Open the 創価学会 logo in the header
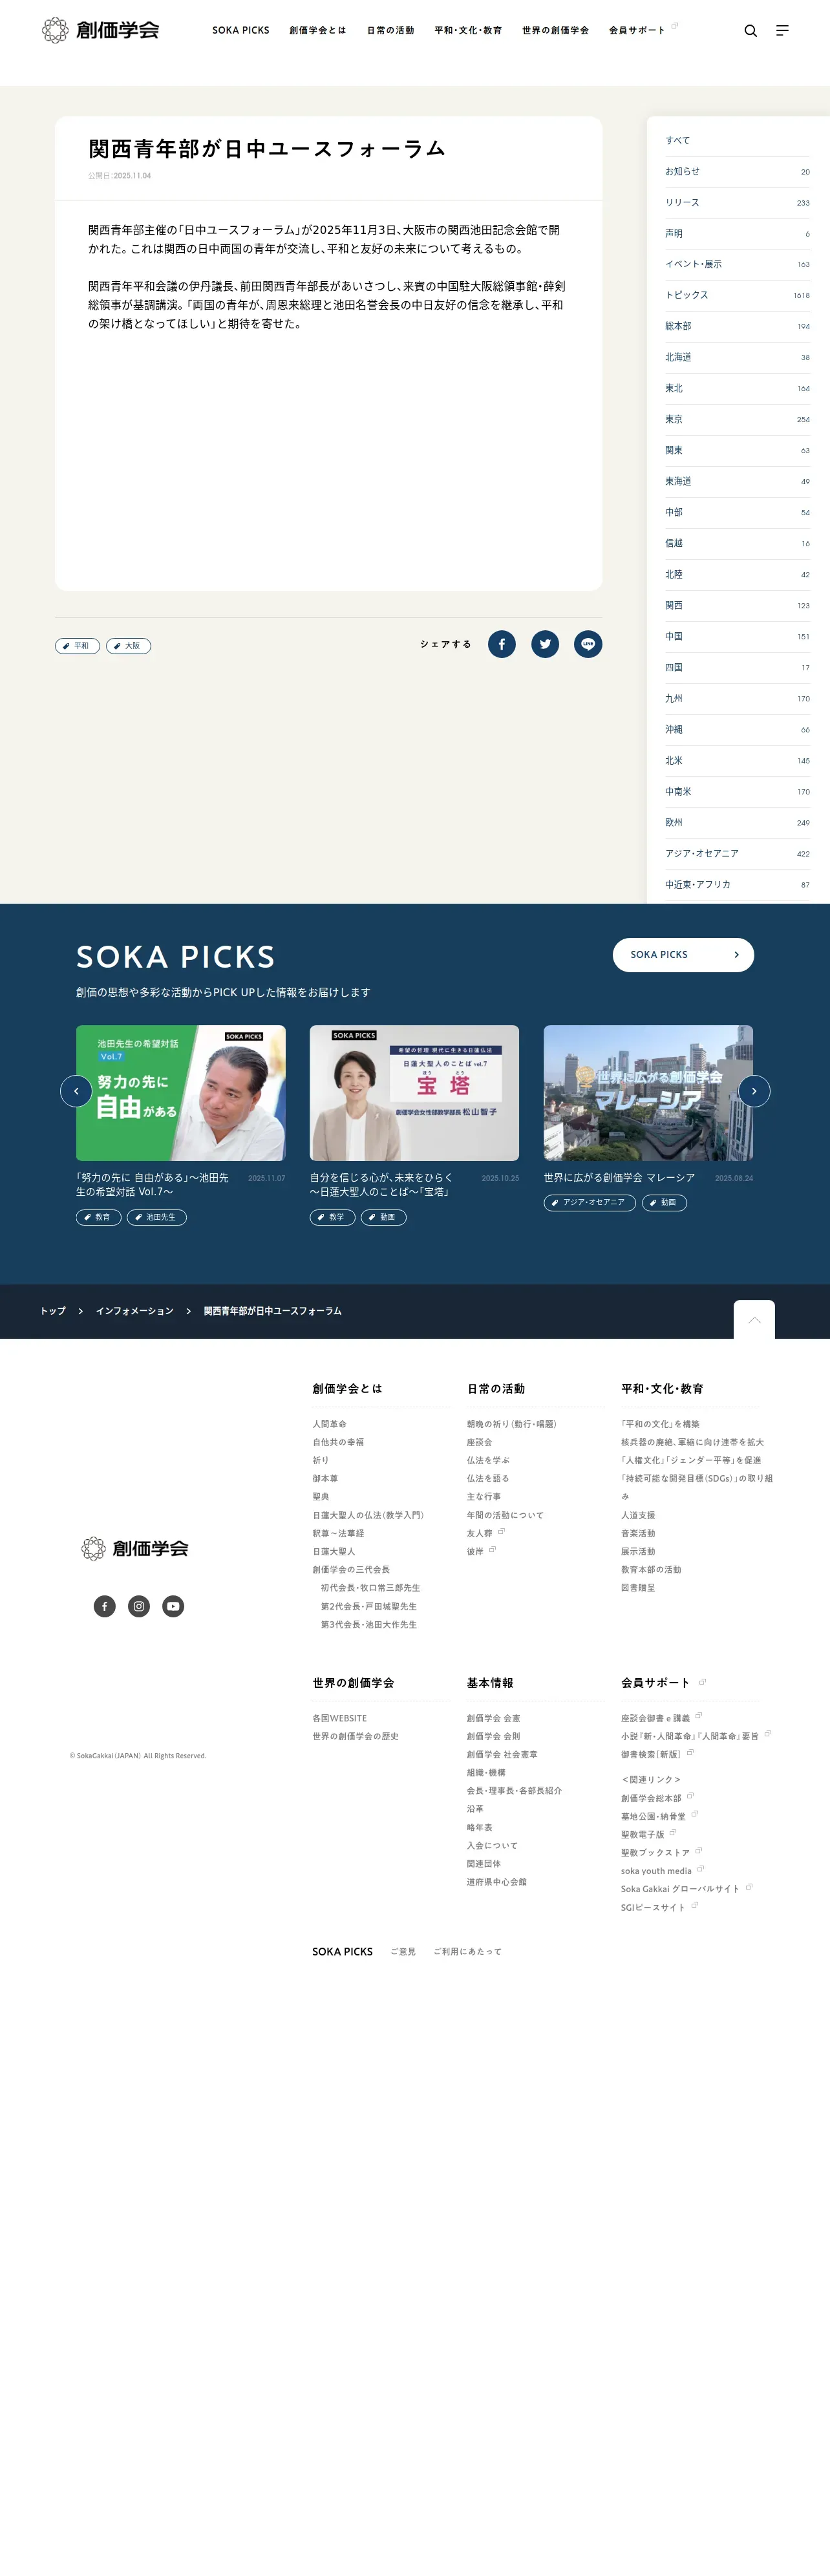The width and height of the screenshot is (830, 2576). 100,30
